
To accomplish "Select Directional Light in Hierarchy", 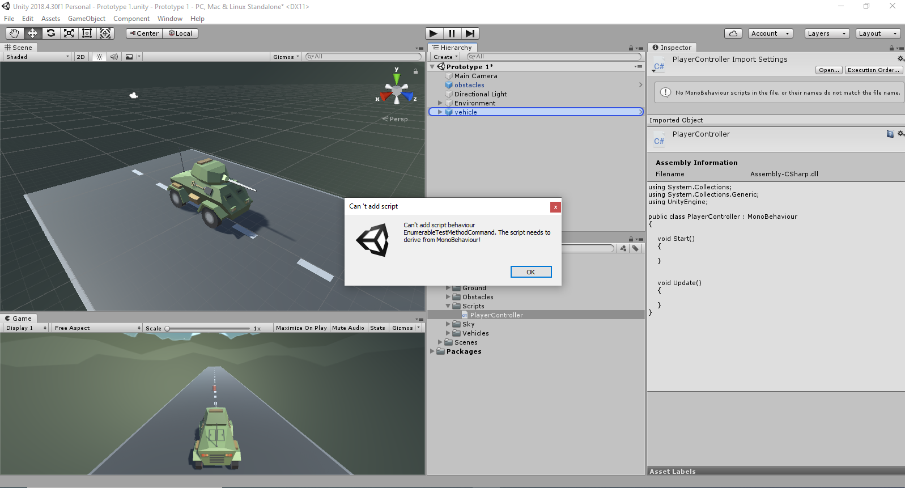I will coord(481,94).
